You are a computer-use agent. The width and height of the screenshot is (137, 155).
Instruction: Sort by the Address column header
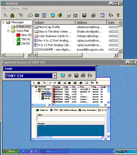point(91,22)
